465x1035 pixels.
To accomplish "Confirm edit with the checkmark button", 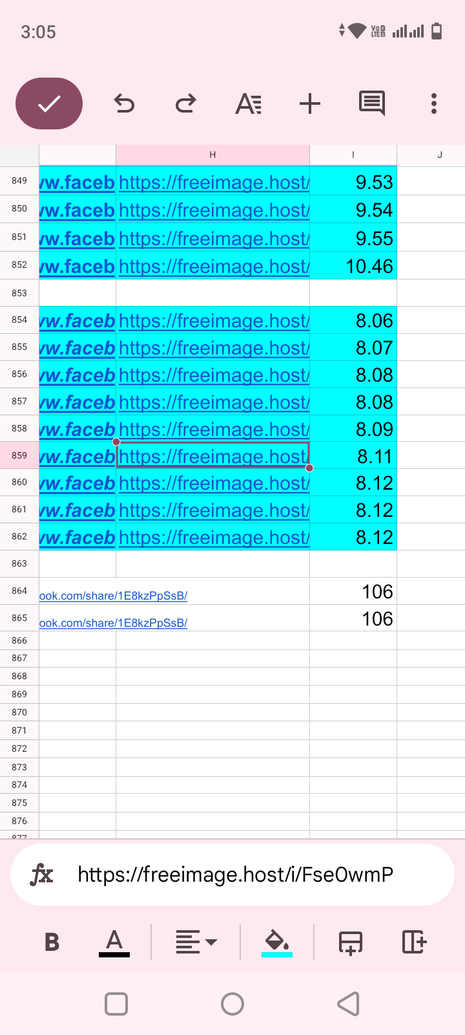I will [49, 103].
